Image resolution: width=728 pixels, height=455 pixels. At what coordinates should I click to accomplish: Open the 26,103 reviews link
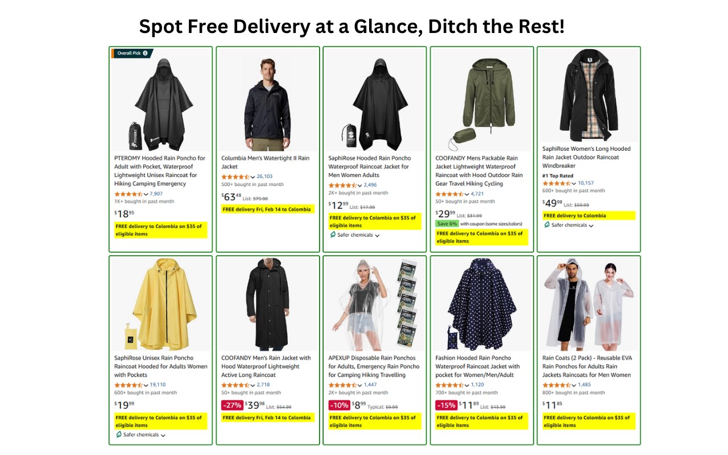coord(264,176)
